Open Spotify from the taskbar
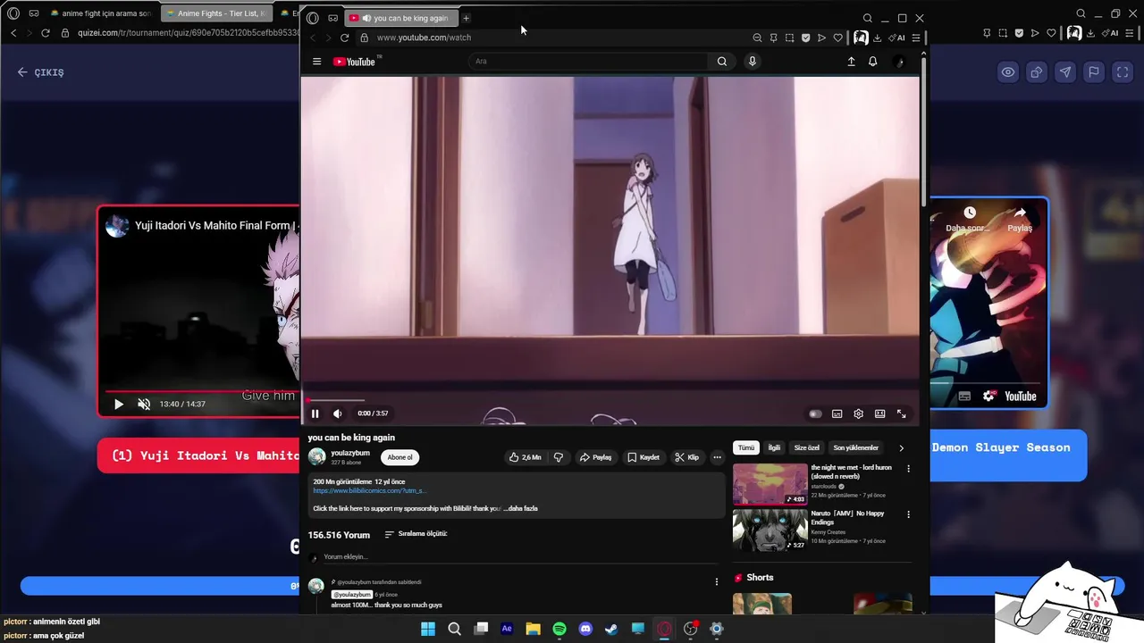Screen dimensions: 1144x643 559,629
